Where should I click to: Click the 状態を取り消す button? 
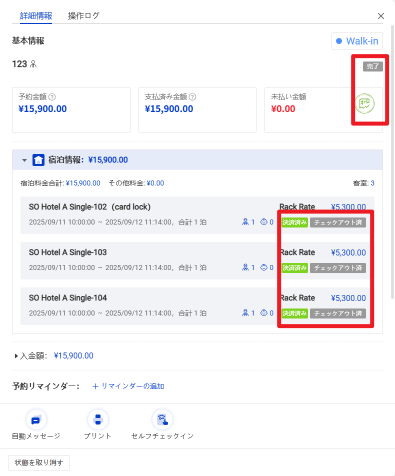(39, 462)
